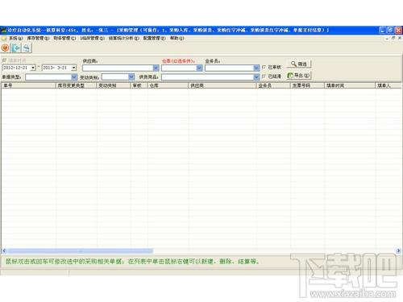
Task: Click the app icon in the title bar
Action: [3, 30]
